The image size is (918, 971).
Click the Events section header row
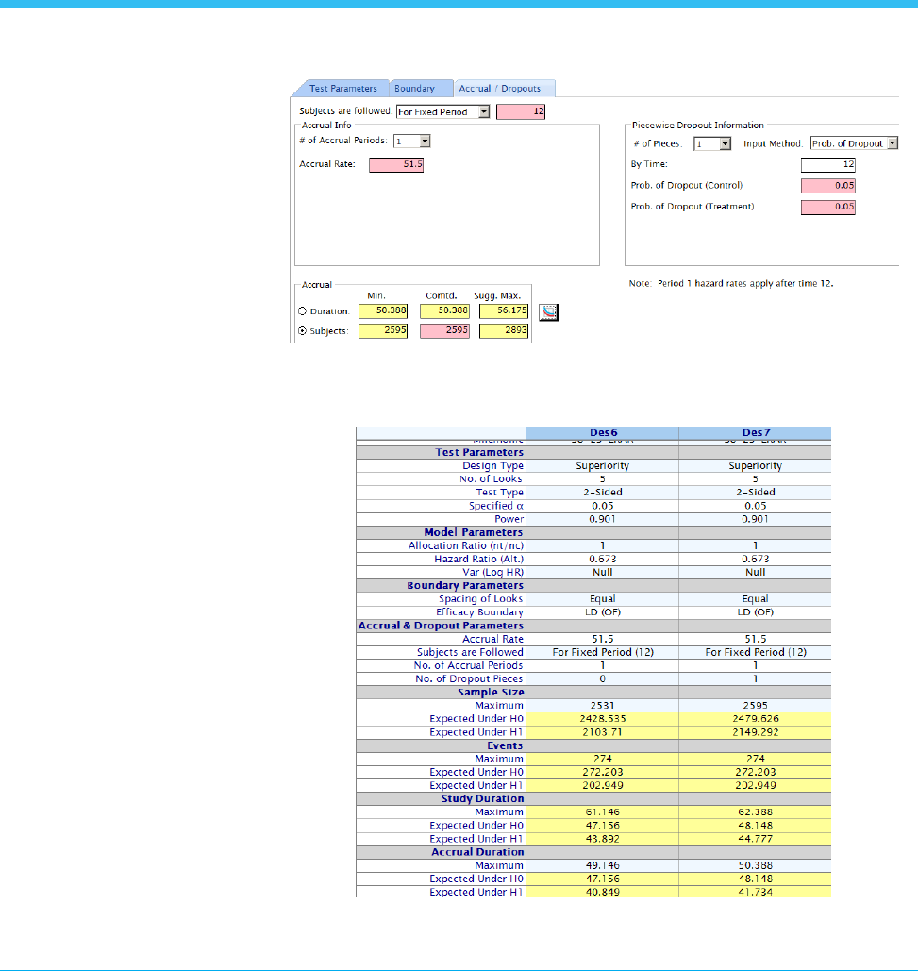point(593,745)
